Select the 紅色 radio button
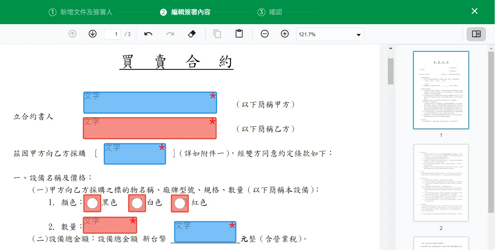The image size is (495, 250). click(180, 203)
